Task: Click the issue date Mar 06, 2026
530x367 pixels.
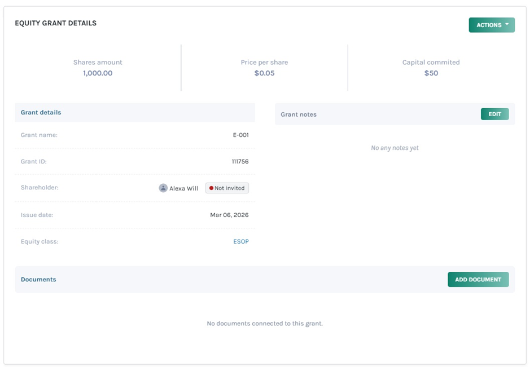Action: 229,215
